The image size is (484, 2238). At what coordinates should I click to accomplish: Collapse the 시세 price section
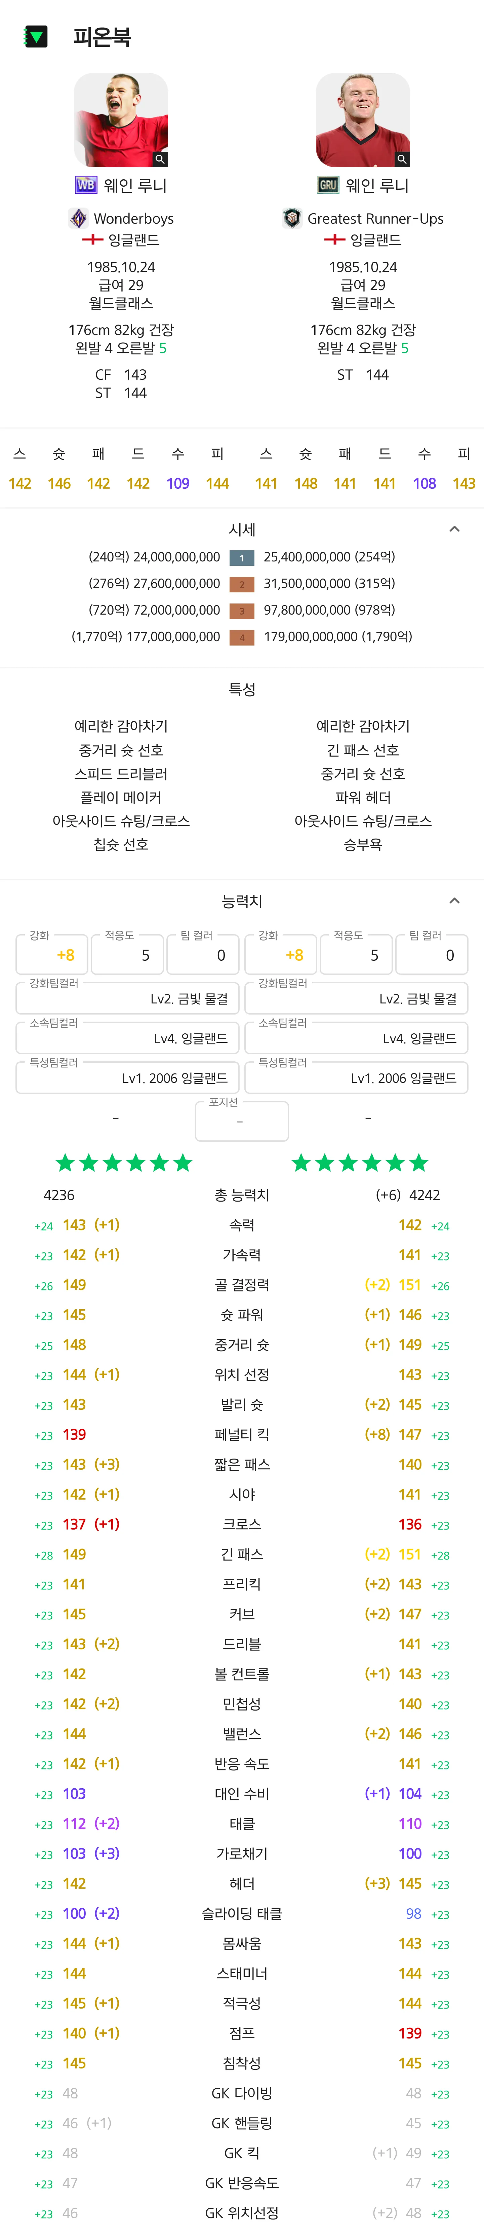click(x=454, y=529)
